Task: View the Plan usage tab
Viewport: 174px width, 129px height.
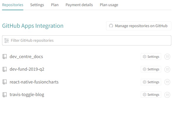Action: [x=109, y=5]
